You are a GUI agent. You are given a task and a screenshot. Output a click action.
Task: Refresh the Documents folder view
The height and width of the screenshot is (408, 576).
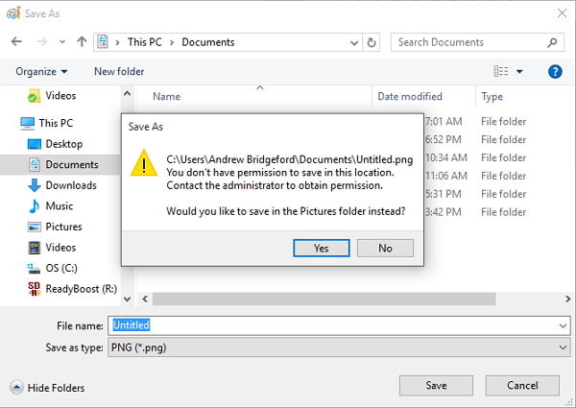pyautogui.click(x=372, y=42)
